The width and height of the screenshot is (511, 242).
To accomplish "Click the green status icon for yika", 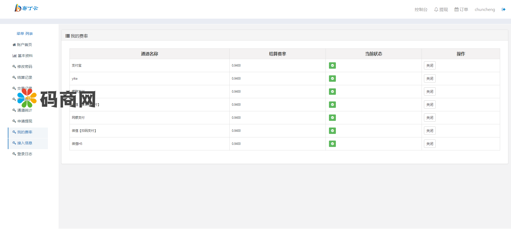I will coord(332,79).
